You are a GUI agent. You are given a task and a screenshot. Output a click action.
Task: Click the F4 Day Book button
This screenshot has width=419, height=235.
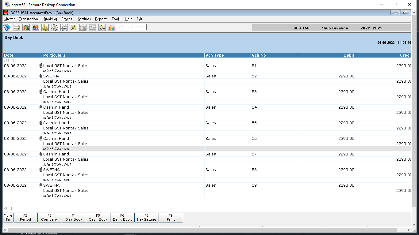(74, 218)
